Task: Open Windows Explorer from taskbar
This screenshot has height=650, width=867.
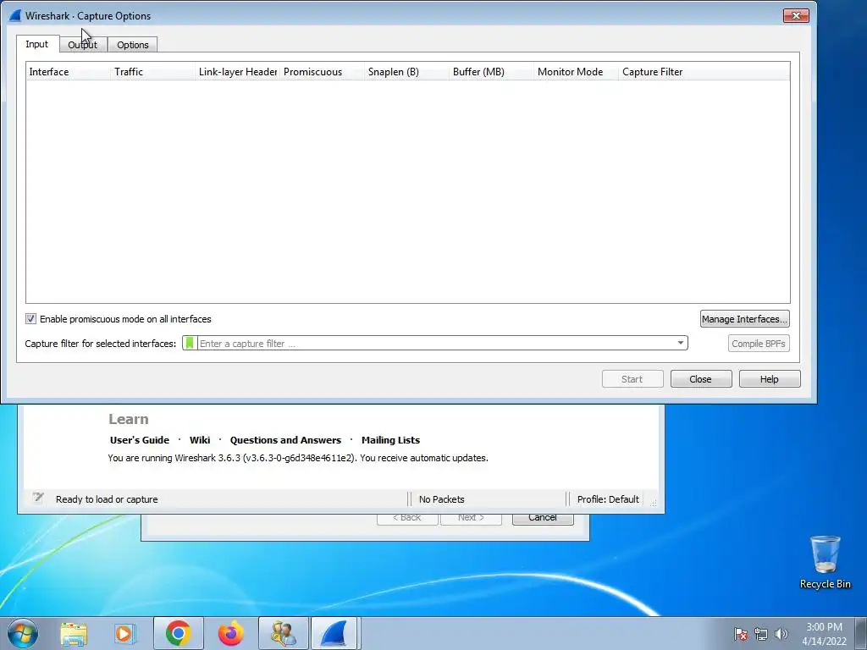Action: click(74, 633)
